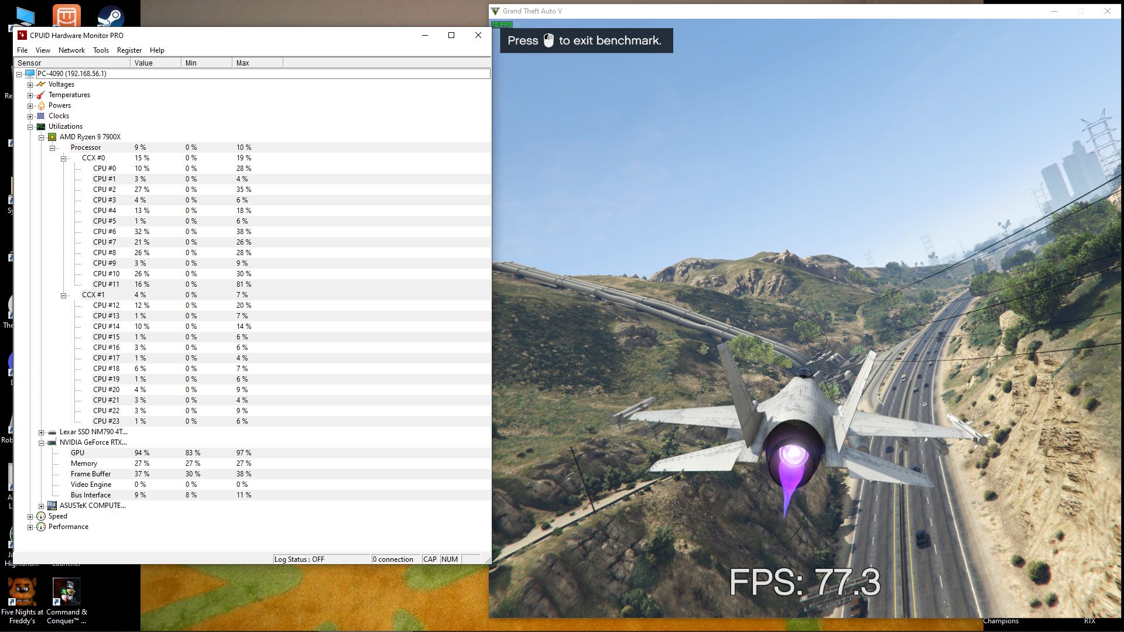
Task: Collapse the Utilizations tree node
Action: click(30, 127)
